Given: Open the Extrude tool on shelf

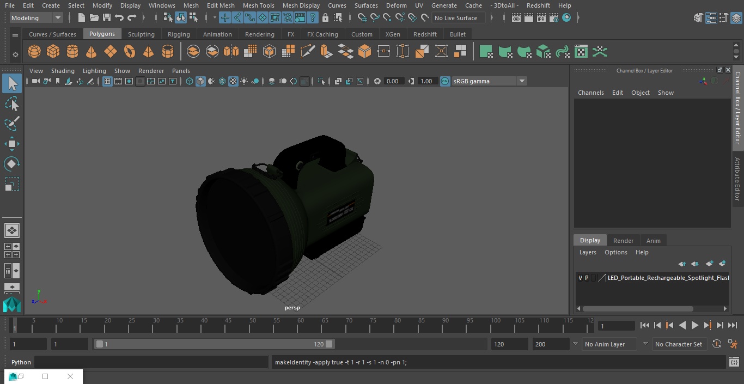Looking at the screenshot, I should [x=327, y=52].
